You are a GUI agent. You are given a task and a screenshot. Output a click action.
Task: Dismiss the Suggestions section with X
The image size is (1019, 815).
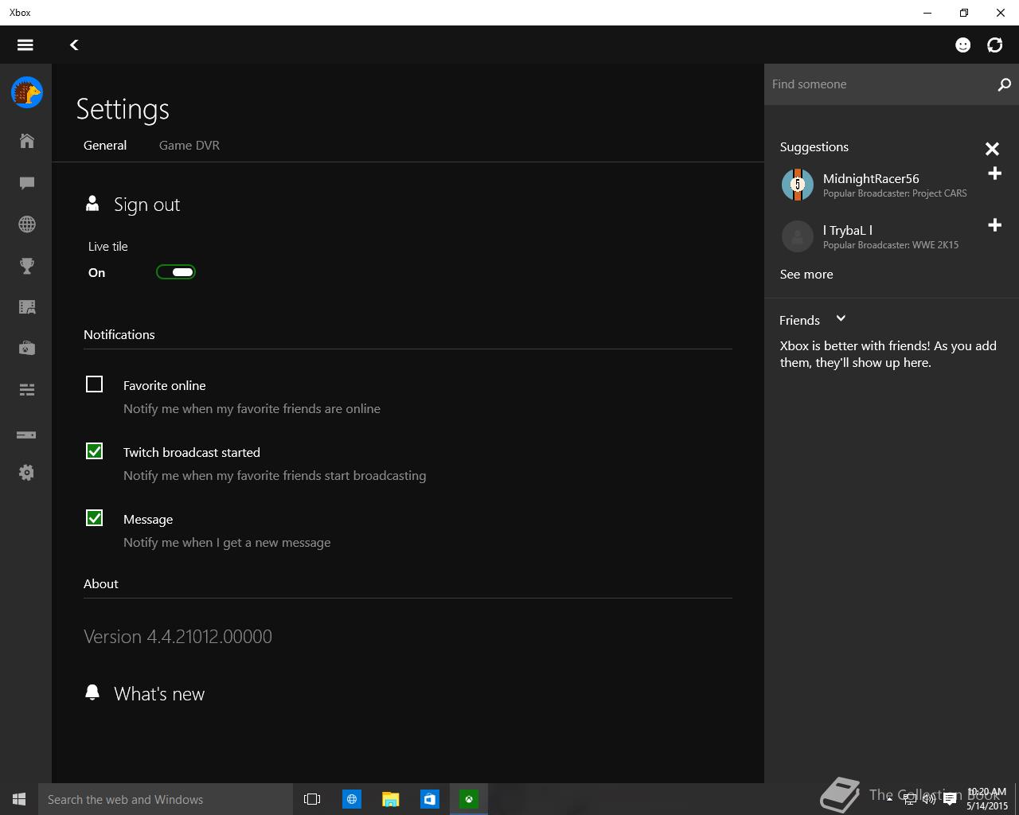992,149
